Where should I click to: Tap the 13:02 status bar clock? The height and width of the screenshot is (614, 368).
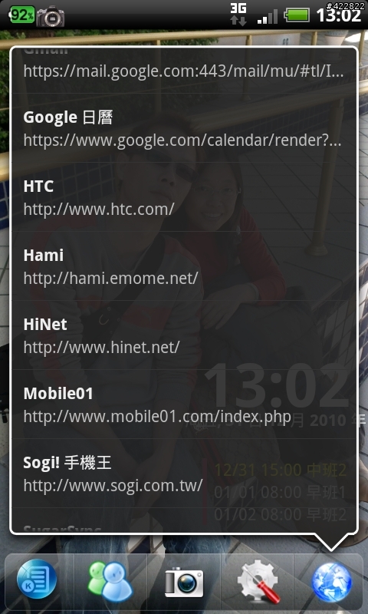pos(338,15)
